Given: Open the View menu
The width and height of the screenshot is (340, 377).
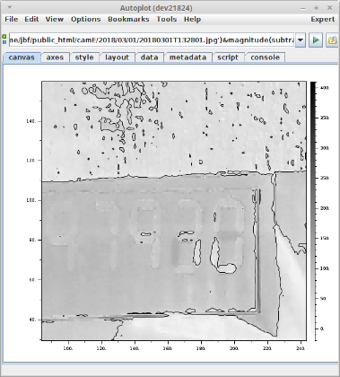Looking at the screenshot, I should point(55,19).
